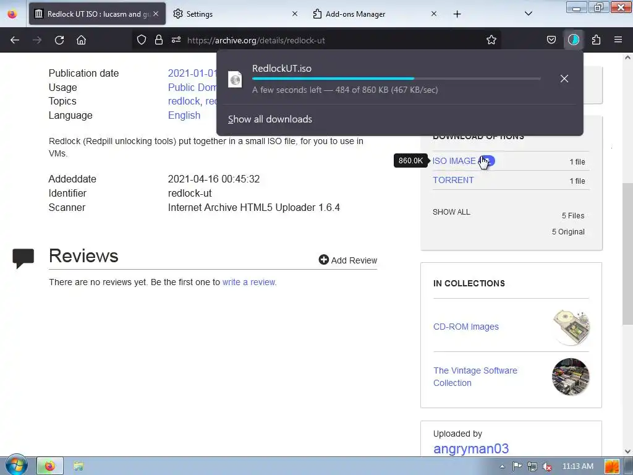Image resolution: width=633 pixels, height=475 pixels.
Task: Open the muted volume tray icon
Action: click(x=547, y=466)
